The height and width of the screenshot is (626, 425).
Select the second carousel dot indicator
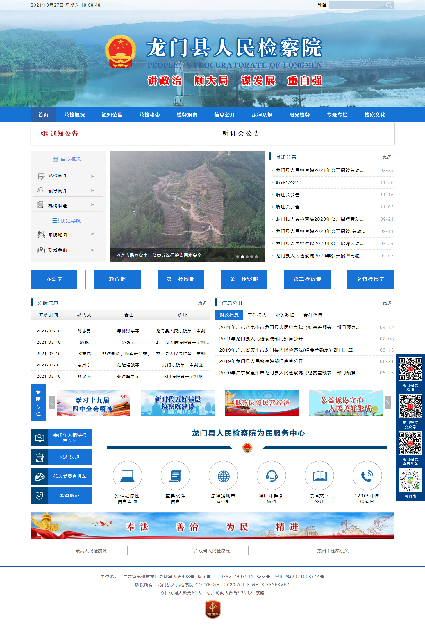(242, 257)
